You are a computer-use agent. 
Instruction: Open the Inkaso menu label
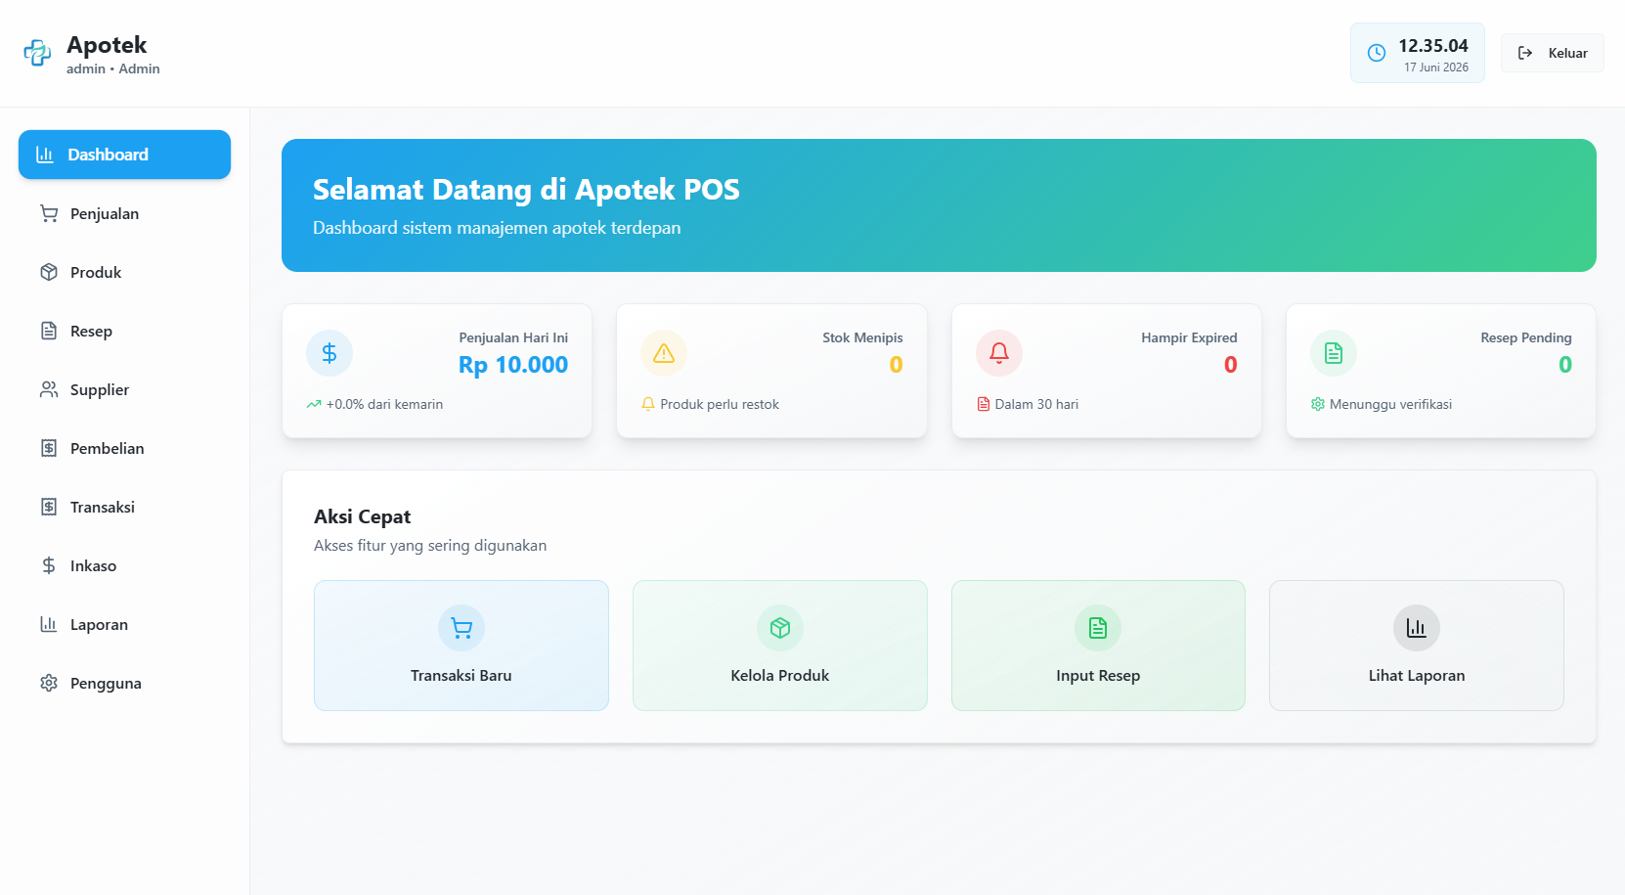93,565
